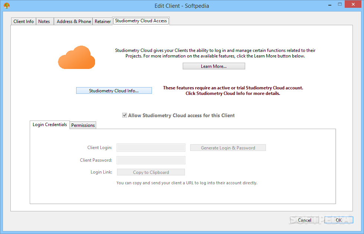Minimize the Edit Client window
The width and height of the screenshot is (364, 234).
pos(330,4)
